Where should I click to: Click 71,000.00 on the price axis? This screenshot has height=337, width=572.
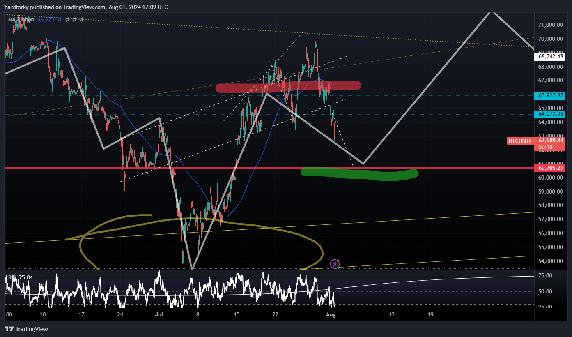pyautogui.click(x=551, y=25)
